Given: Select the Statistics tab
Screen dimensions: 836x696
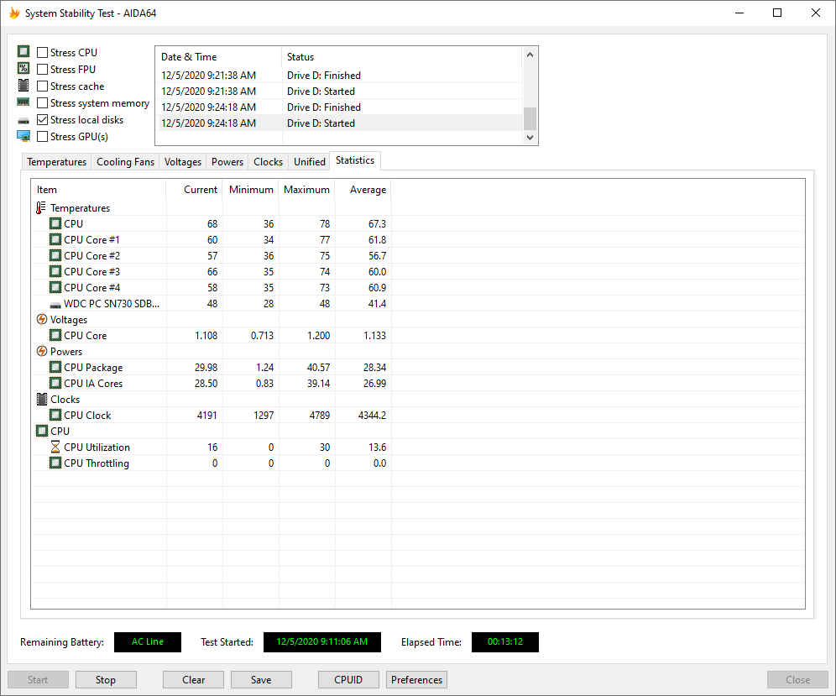Looking at the screenshot, I should 355,160.
